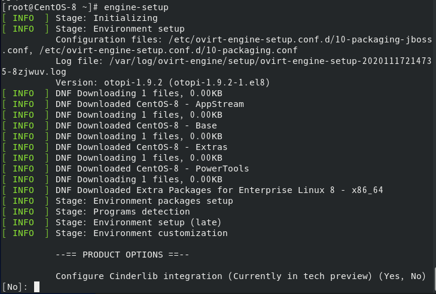Click the terminal's vertical scrollbar thumb
The image size is (436, 294).
[x=435, y=280]
